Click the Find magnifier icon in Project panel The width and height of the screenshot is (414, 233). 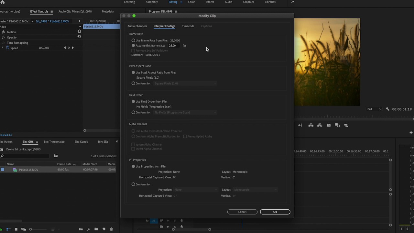(89, 229)
